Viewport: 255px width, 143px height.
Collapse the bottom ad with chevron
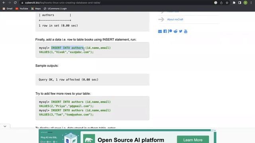pyautogui.click(x=5, y=126)
